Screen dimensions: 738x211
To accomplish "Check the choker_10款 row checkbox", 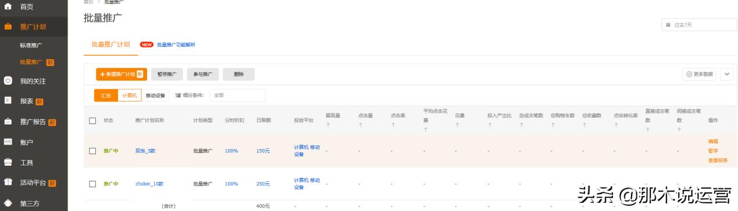I will tap(92, 184).
